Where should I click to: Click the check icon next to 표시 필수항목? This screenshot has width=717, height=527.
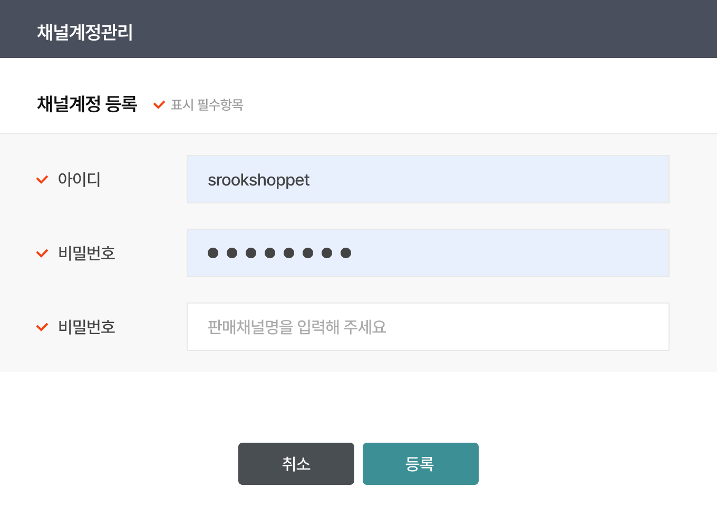pyautogui.click(x=159, y=104)
